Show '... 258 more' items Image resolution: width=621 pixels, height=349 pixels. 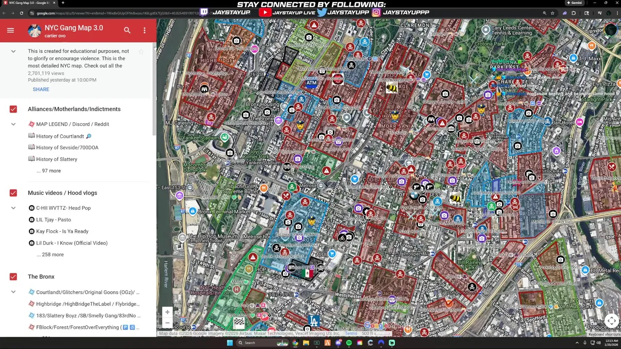pyautogui.click(x=50, y=254)
